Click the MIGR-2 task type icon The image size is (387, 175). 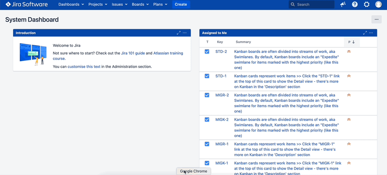[207, 95]
